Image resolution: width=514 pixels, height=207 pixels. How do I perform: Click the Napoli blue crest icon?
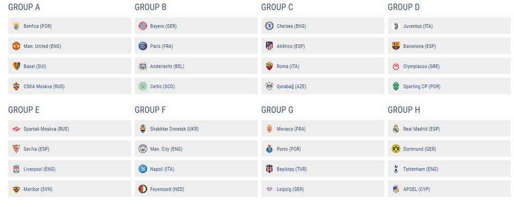143,169
